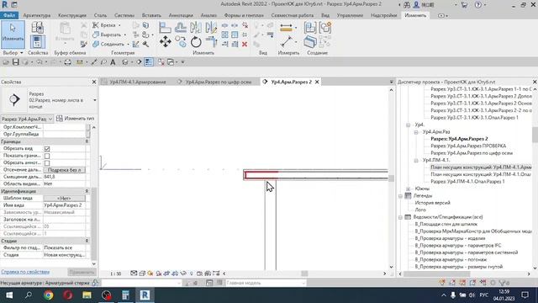Toggle the Обрезать аннотации checkbox
The height and width of the screenshot is (303, 538).
pos(47,162)
